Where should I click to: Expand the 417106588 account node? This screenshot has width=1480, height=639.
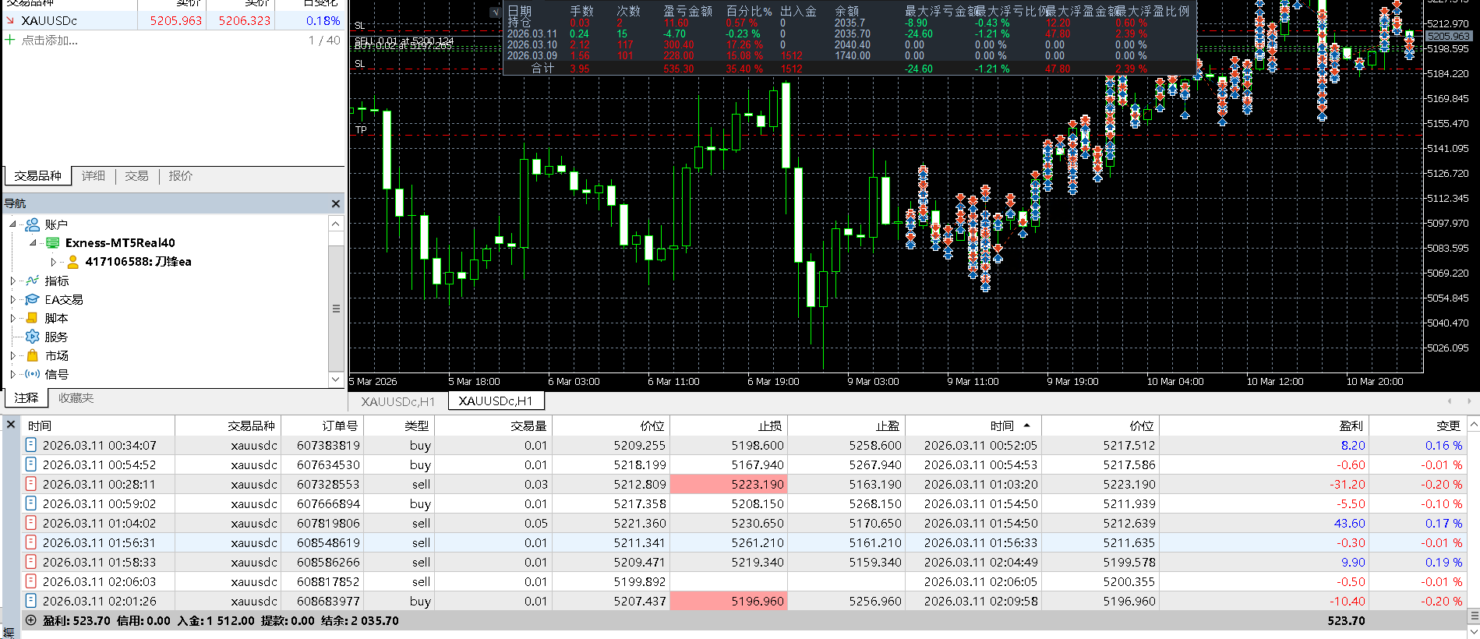(54, 262)
